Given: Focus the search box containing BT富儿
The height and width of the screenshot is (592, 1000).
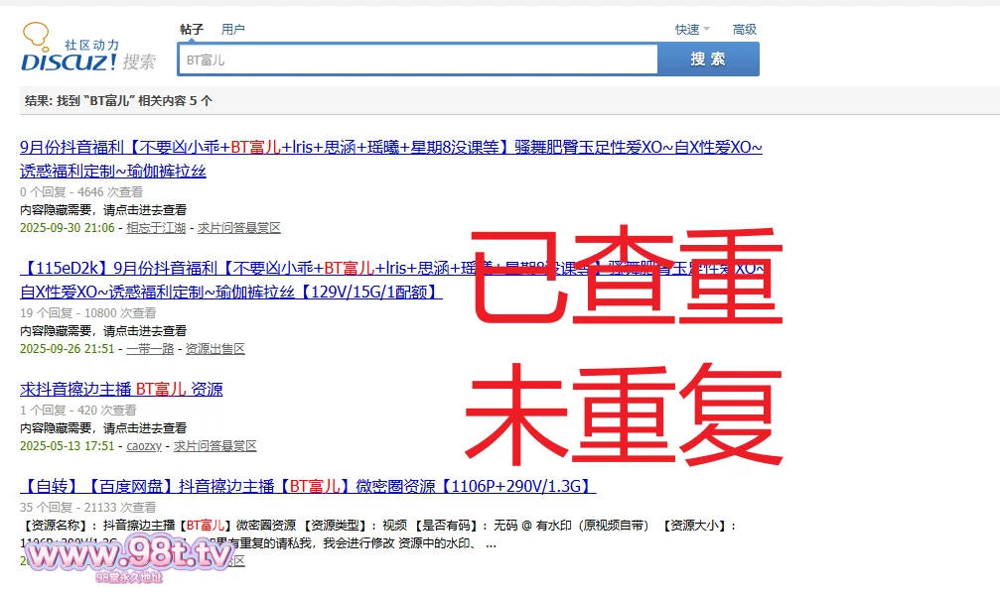Looking at the screenshot, I should click(x=417, y=59).
